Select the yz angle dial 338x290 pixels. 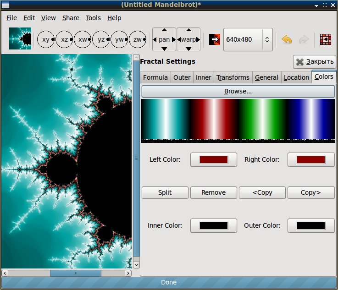pyautogui.click(x=101, y=39)
